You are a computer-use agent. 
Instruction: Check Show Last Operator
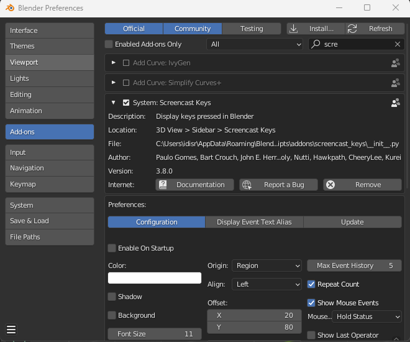[x=311, y=335]
